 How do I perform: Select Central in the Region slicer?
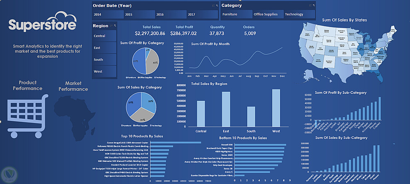coord(104,36)
